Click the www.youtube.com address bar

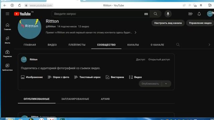point(41,5)
